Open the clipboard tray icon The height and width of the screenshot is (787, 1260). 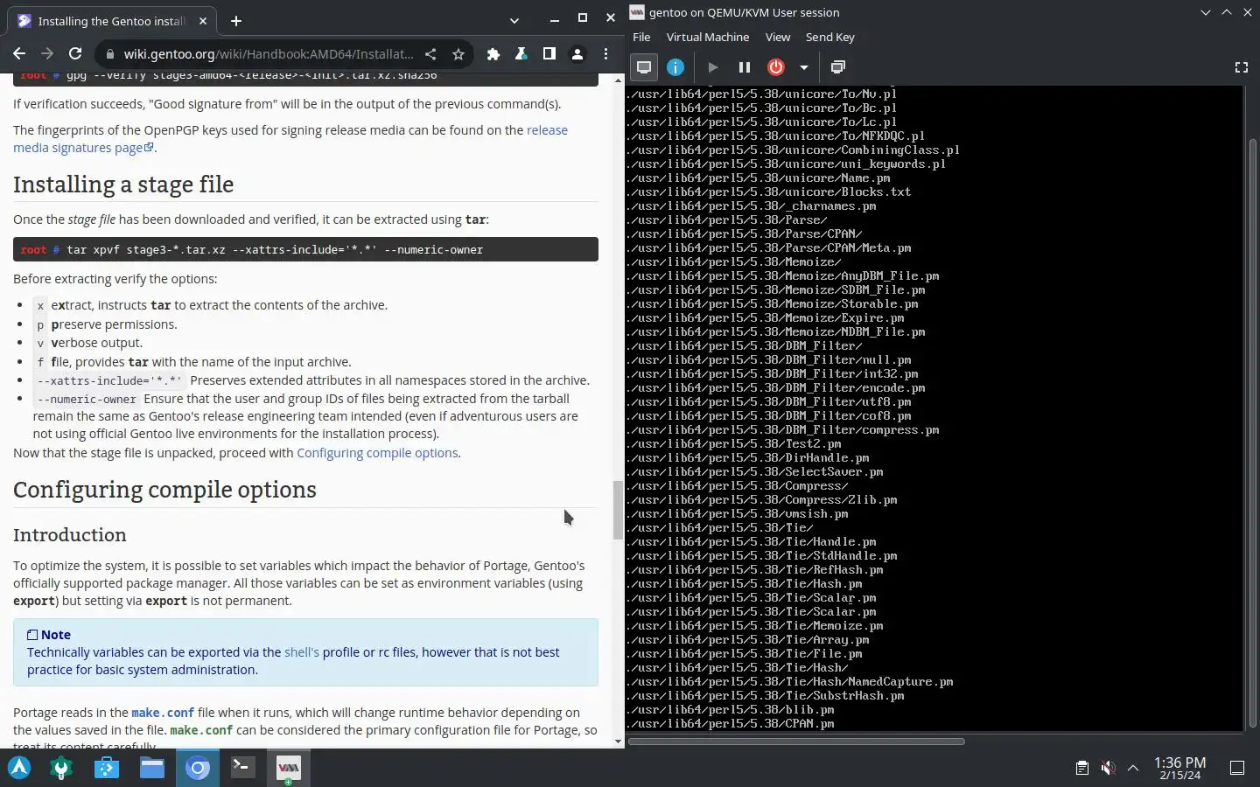(x=1082, y=768)
